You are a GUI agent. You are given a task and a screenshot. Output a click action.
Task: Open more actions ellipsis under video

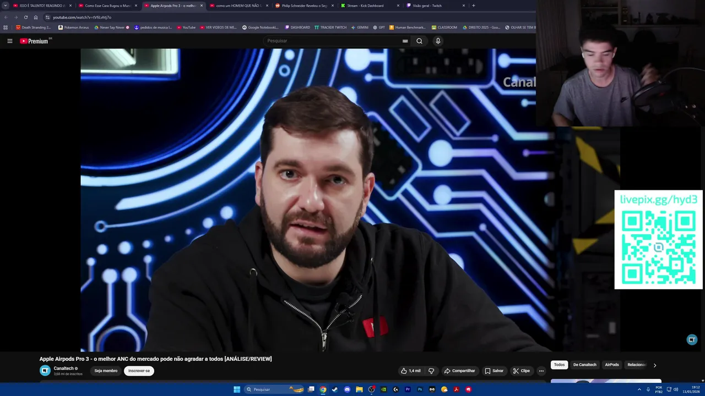click(541, 371)
